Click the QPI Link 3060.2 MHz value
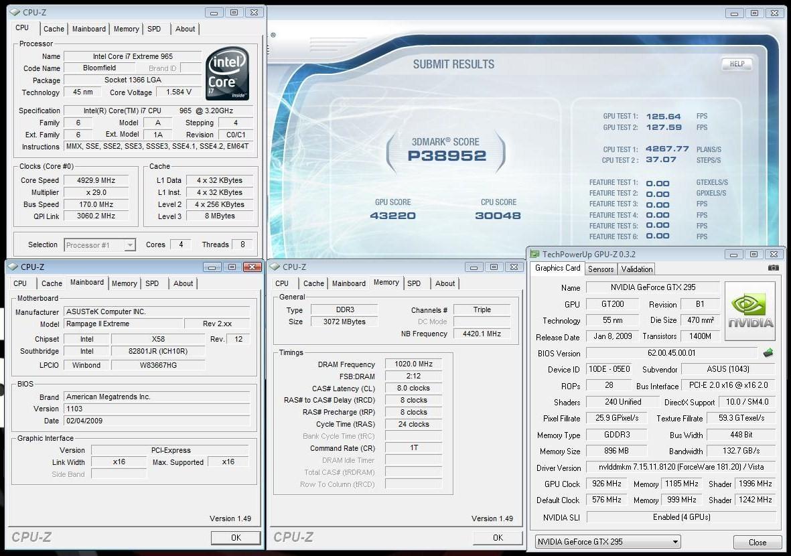The image size is (791, 556). point(96,216)
